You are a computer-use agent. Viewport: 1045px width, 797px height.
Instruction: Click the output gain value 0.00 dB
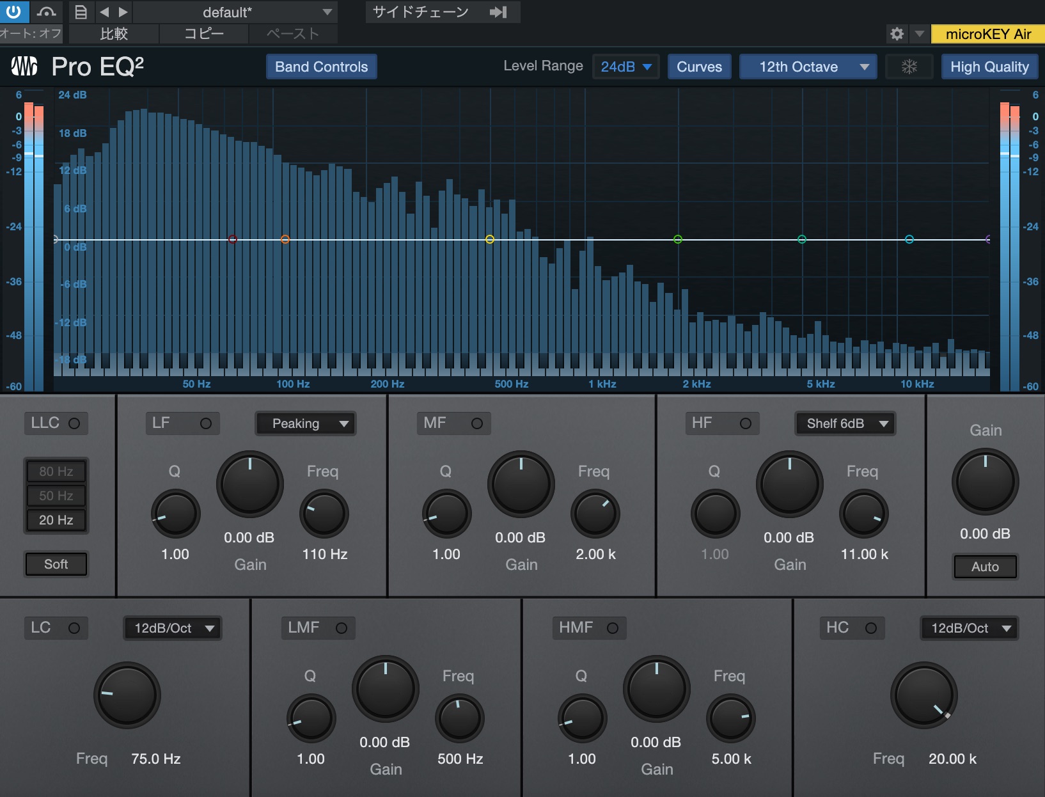coord(985,534)
